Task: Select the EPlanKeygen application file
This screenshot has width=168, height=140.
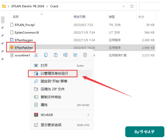Action: pyautogui.click(x=24, y=40)
